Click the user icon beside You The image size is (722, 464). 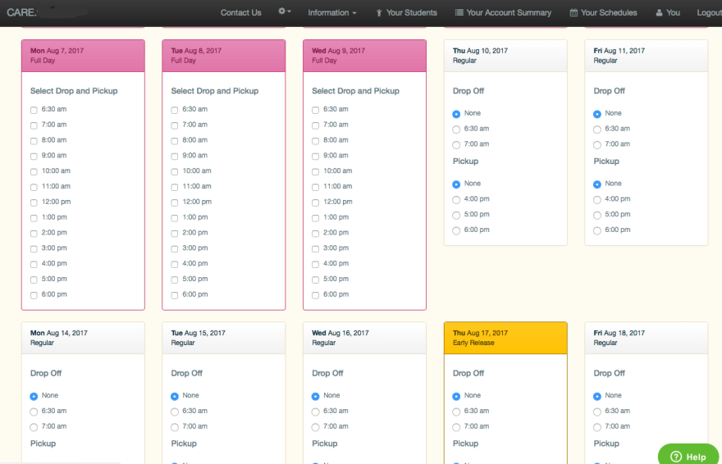click(x=659, y=13)
